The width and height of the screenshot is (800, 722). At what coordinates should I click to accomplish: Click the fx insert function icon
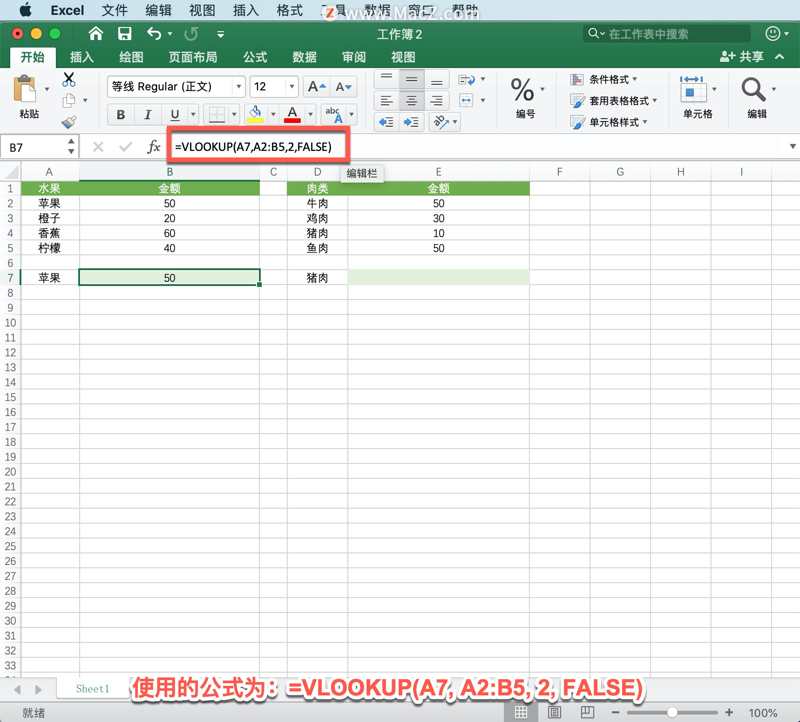153,147
